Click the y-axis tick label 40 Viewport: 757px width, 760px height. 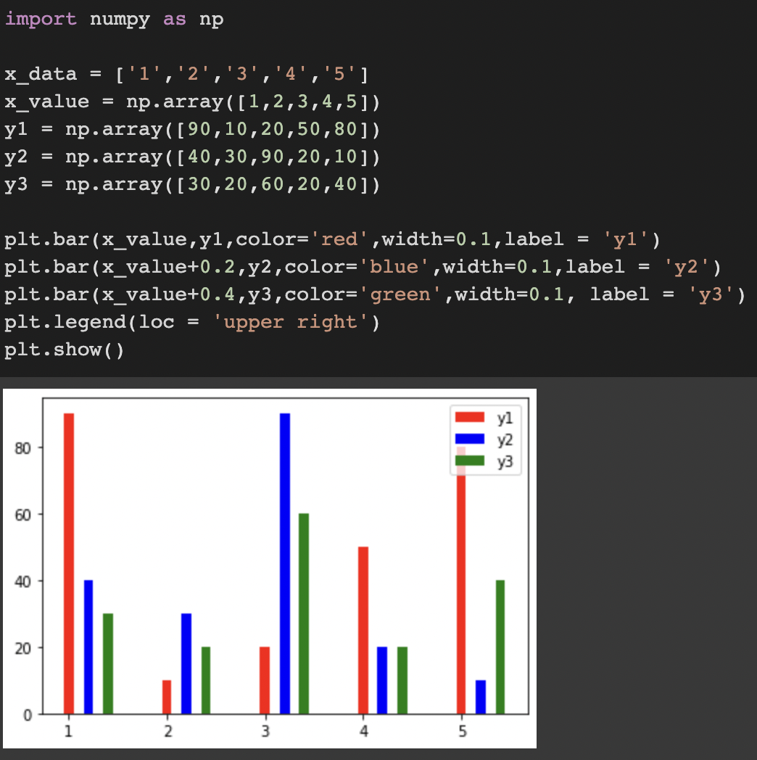[x=22, y=581]
